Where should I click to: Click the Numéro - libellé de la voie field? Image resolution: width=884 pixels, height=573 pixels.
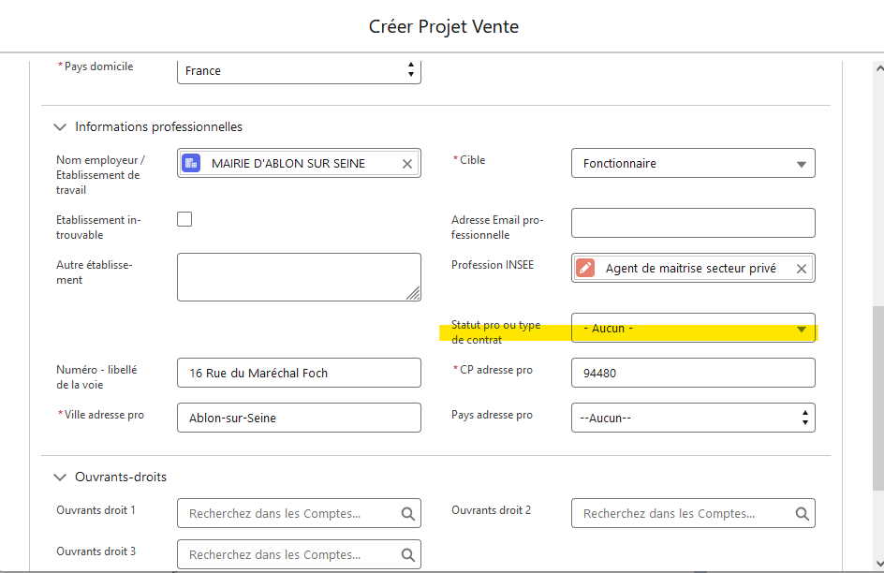299,373
